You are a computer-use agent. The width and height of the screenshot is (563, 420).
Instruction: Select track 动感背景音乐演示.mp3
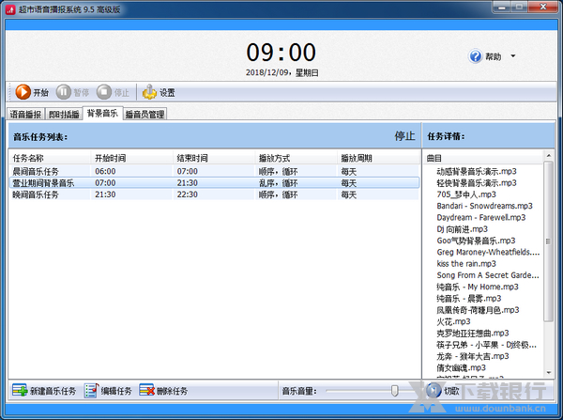point(477,171)
